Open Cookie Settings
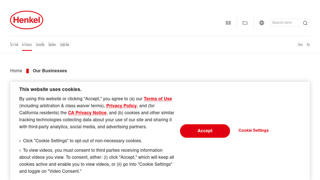Viewport: 320px width, 180px height. pos(254,130)
